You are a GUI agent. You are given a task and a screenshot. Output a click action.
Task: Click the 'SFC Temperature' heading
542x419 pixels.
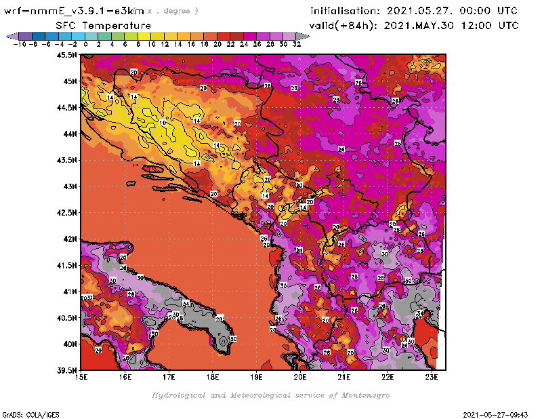[104, 26]
